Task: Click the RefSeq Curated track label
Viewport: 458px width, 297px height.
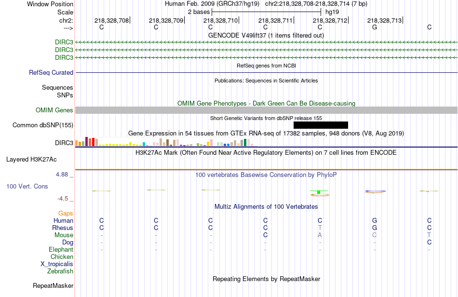Action: [x=51, y=72]
